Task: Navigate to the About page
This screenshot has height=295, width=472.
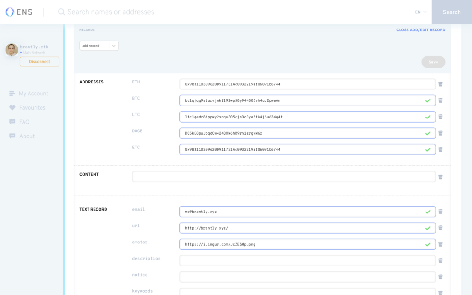Action: tap(27, 136)
